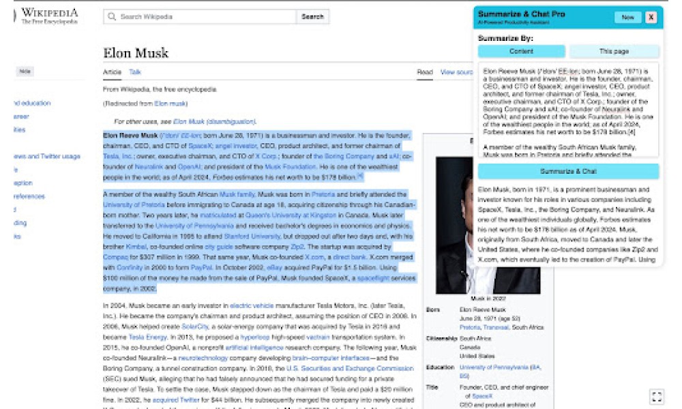Click the 'Musk in 2022' photo caption
The image size is (682, 409).
click(x=488, y=299)
